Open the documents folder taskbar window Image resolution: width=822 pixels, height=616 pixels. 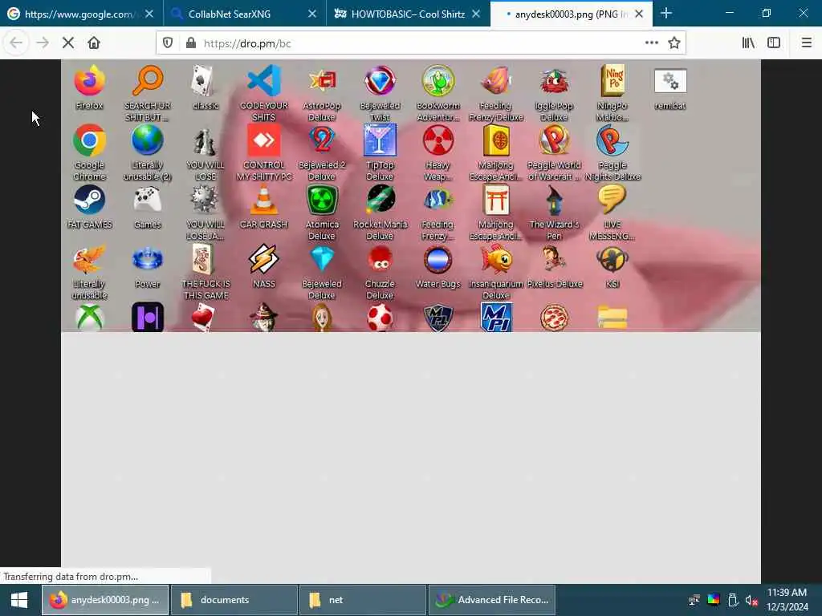(x=234, y=600)
